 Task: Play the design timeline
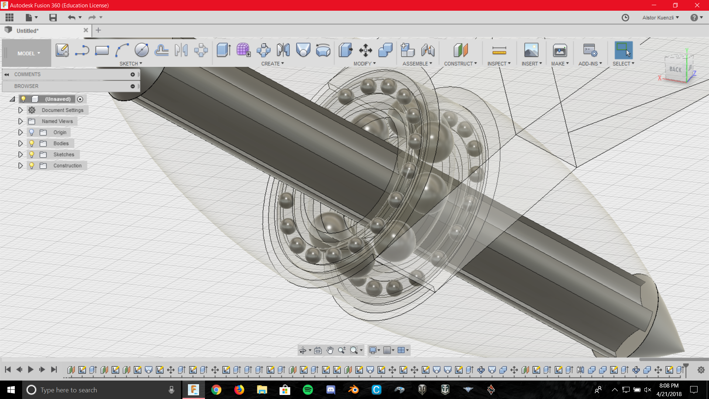[31, 369]
